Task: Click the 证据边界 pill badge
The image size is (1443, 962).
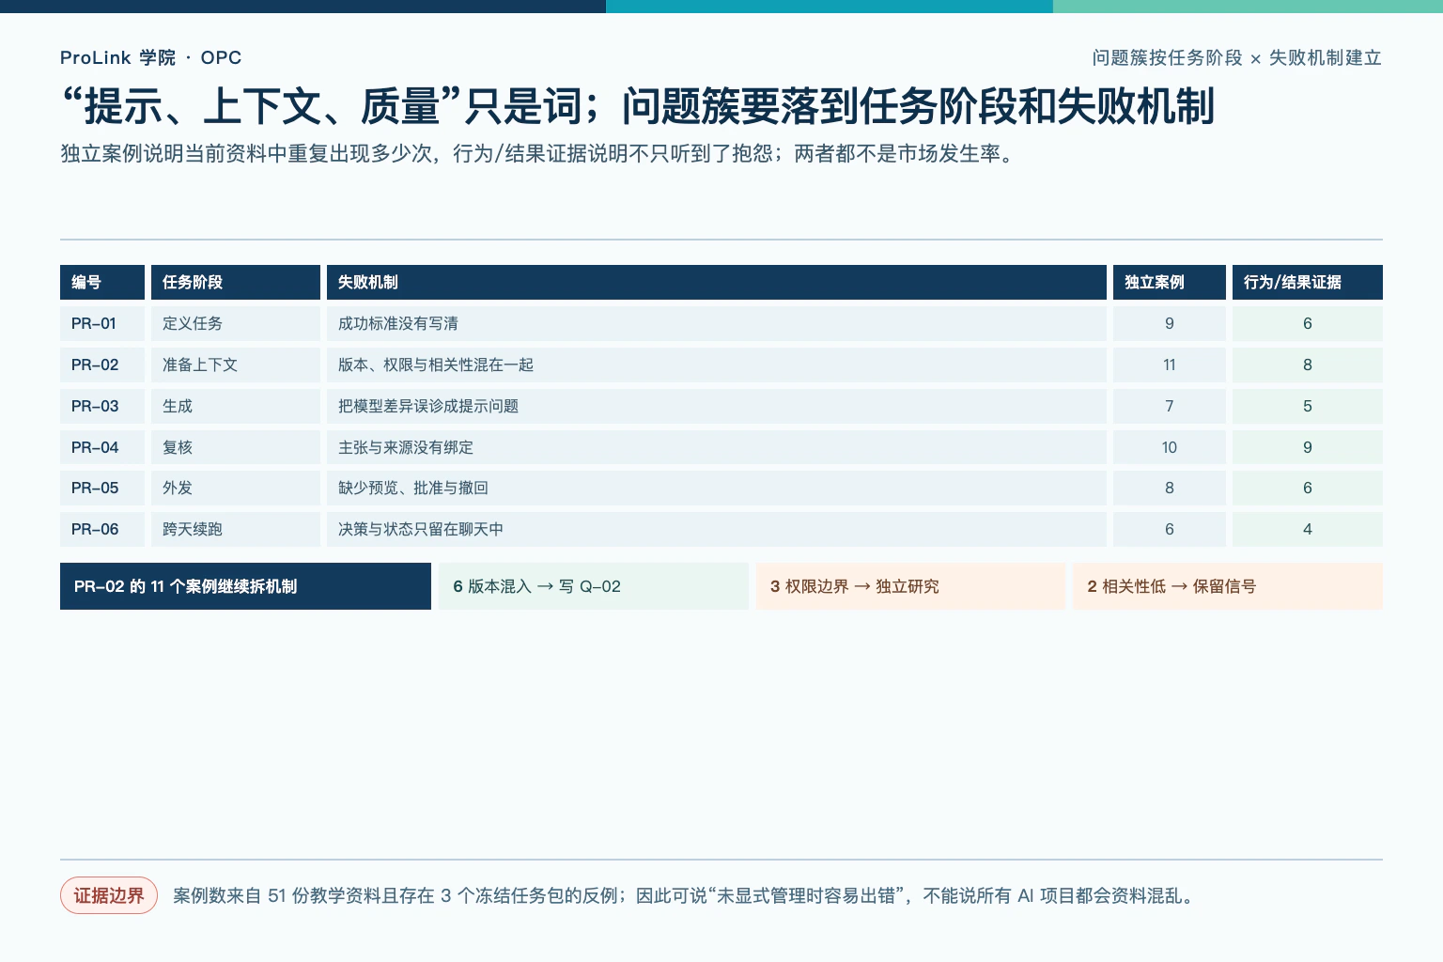Action: pyautogui.click(x=109, y=895)
